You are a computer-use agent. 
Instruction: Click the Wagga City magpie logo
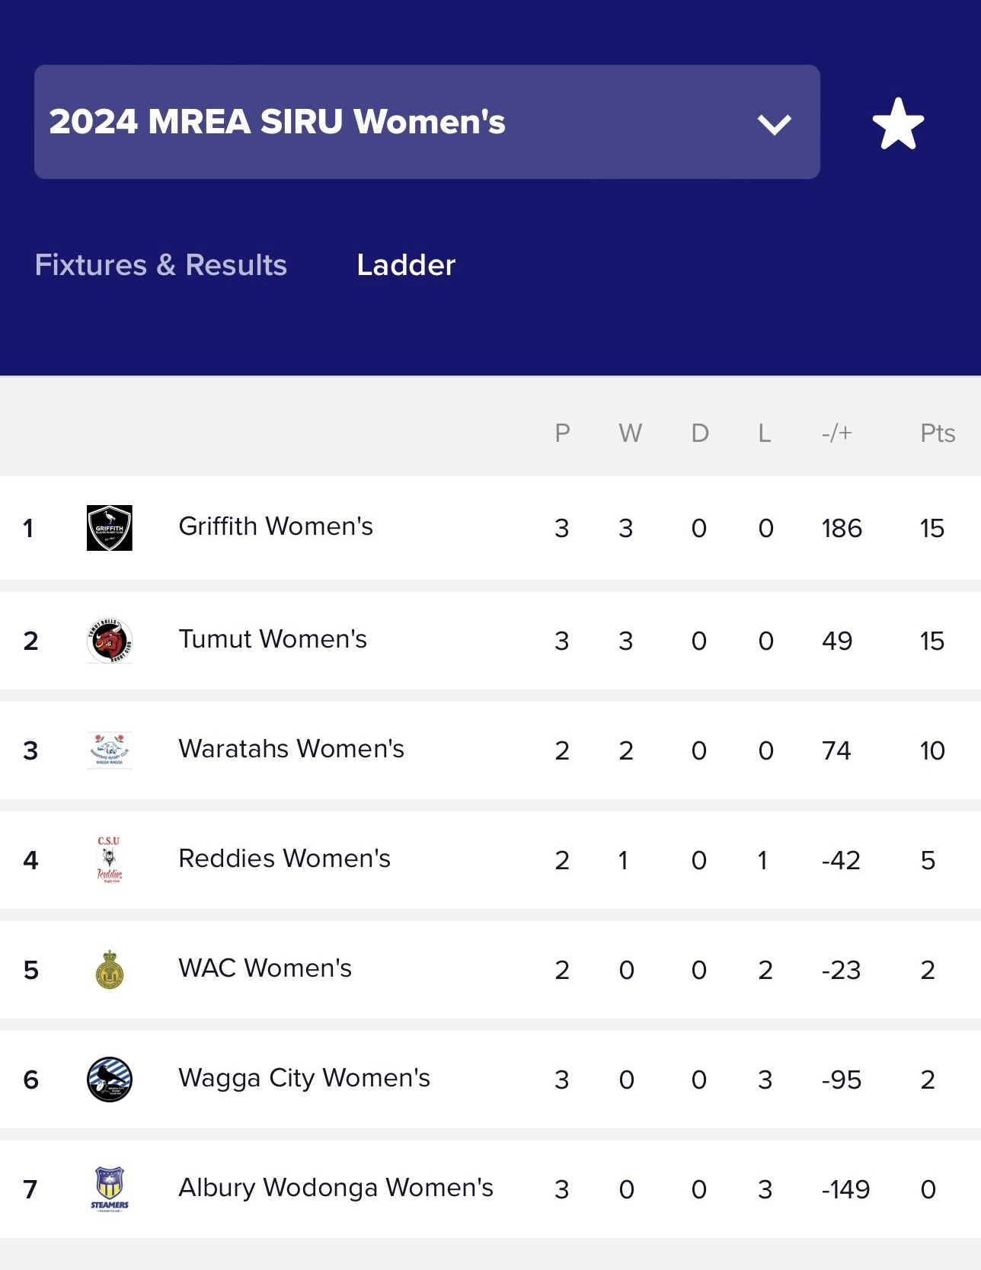tap(110, 1080)
